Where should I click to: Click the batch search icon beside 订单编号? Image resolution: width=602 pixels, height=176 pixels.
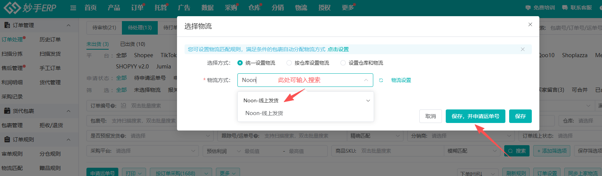[123, 106]
